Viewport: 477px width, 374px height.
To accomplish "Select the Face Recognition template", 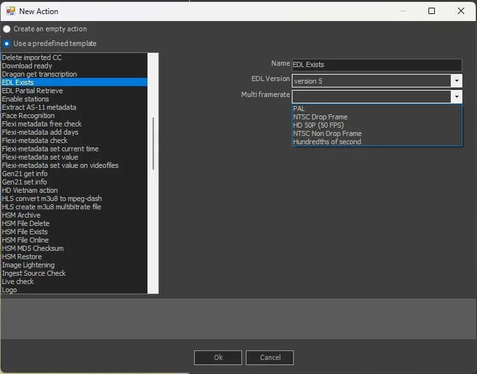I will [x=28, y=116].
